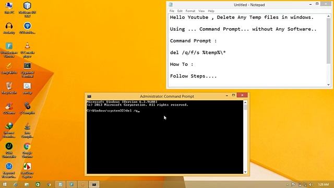This screenshot has width=334, height=188.
Task: Open Google Chrome desktop shortcut
Action: pos(27,150)
